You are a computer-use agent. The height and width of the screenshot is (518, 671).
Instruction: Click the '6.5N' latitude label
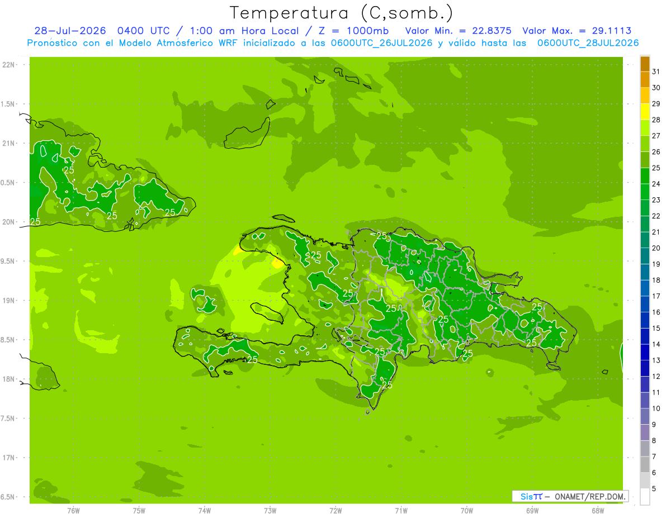coord(8,497)
